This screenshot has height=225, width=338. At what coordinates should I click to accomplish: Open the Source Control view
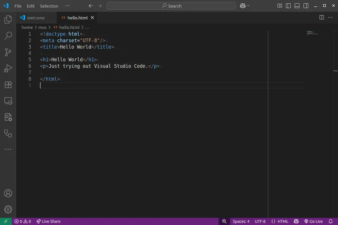point(8,52)
